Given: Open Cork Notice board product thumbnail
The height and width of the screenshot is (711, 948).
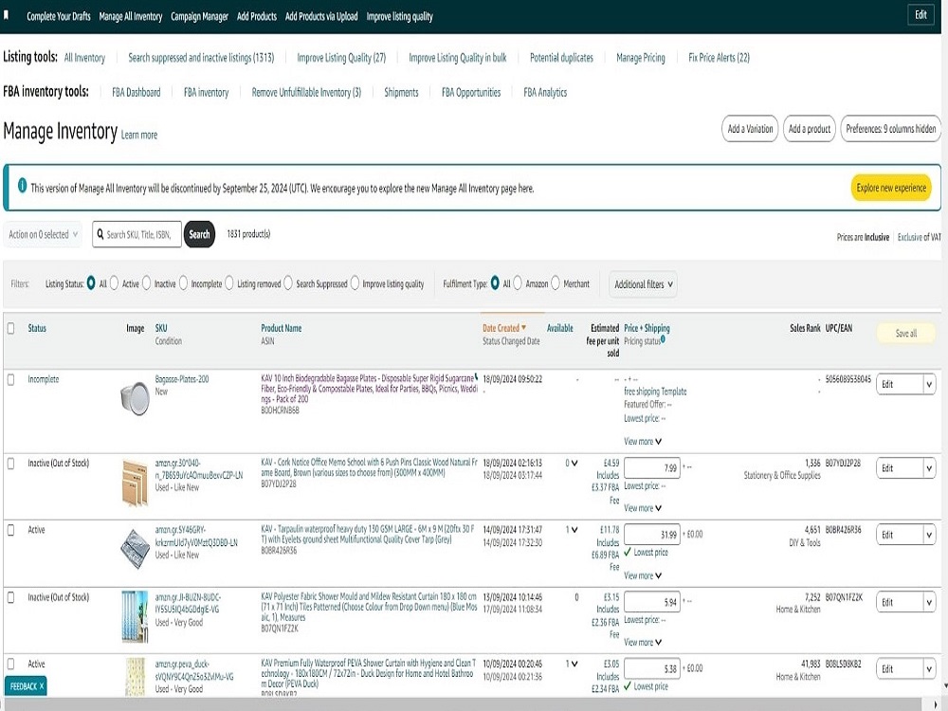Looking at the screenshot, I should pos(135,483).
